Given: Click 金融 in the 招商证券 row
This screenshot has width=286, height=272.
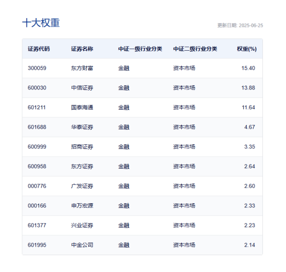Looking at the screenshot, I should [x=124, y=147].
